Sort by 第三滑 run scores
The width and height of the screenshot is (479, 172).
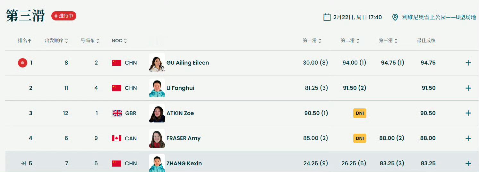[x=388, y=41]
